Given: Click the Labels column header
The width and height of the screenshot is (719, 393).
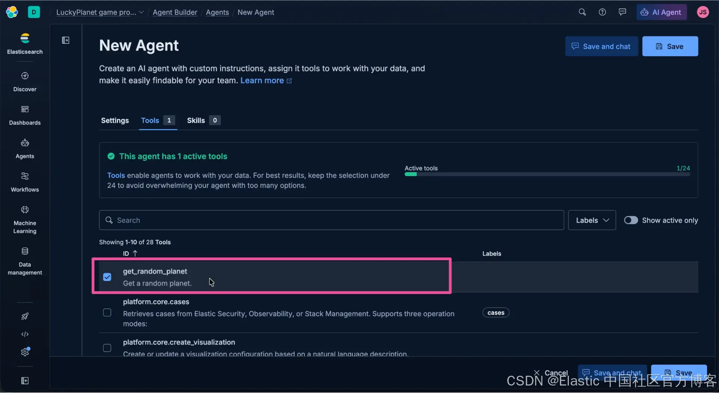Looking at the screenshot, I should [x=491, y=254].
